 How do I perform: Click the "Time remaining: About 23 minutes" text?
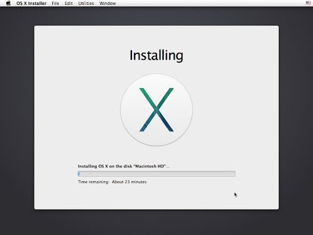[x=112, y=182]
